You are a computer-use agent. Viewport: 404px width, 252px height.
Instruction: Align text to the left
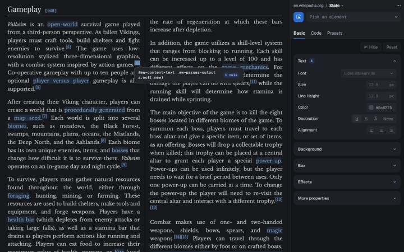point(371,130)
